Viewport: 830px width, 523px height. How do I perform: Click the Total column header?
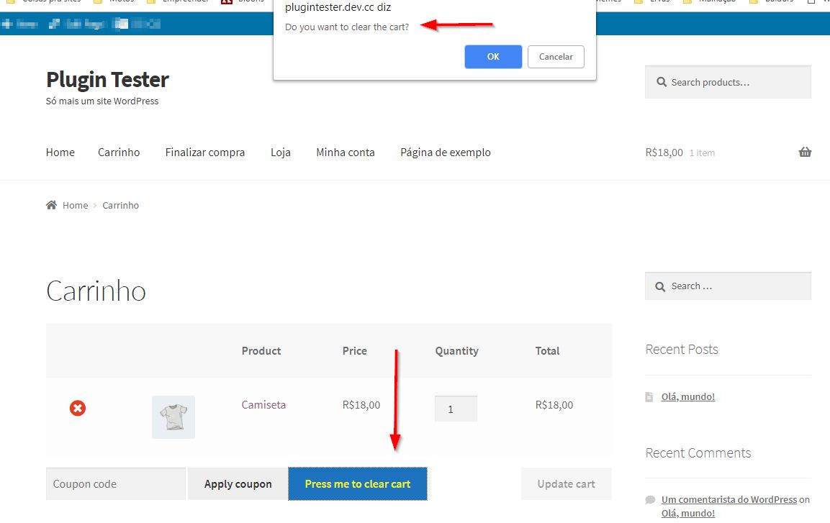click(x=547, y=350)
